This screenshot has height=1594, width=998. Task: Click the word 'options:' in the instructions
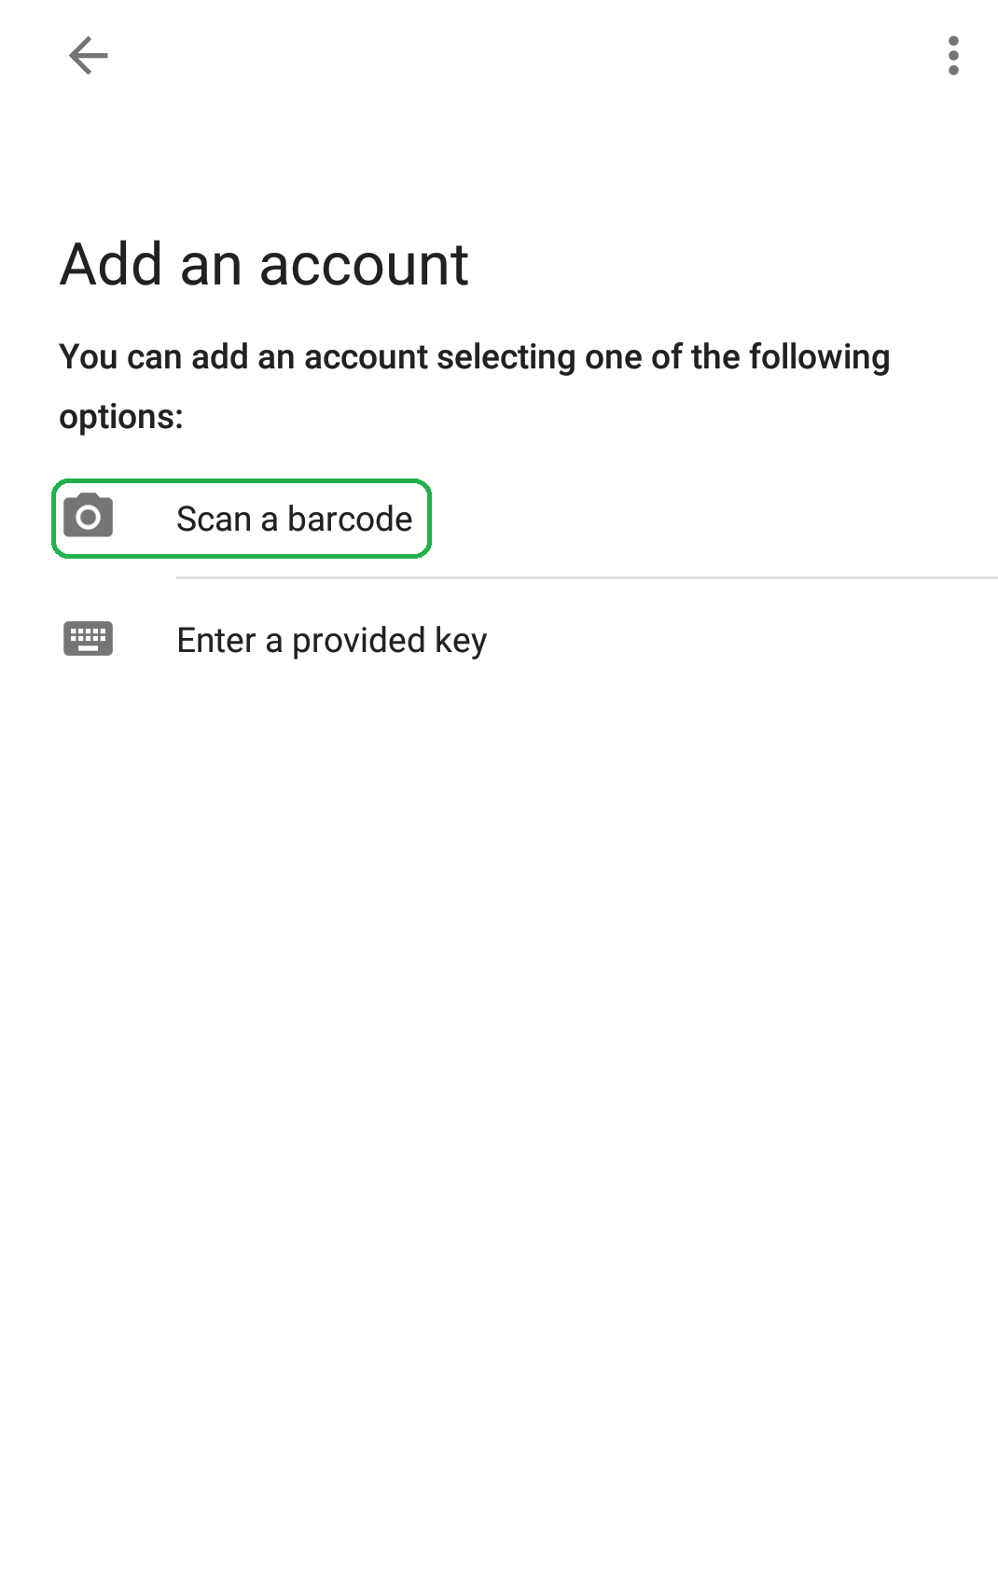[x=121, y=416]
